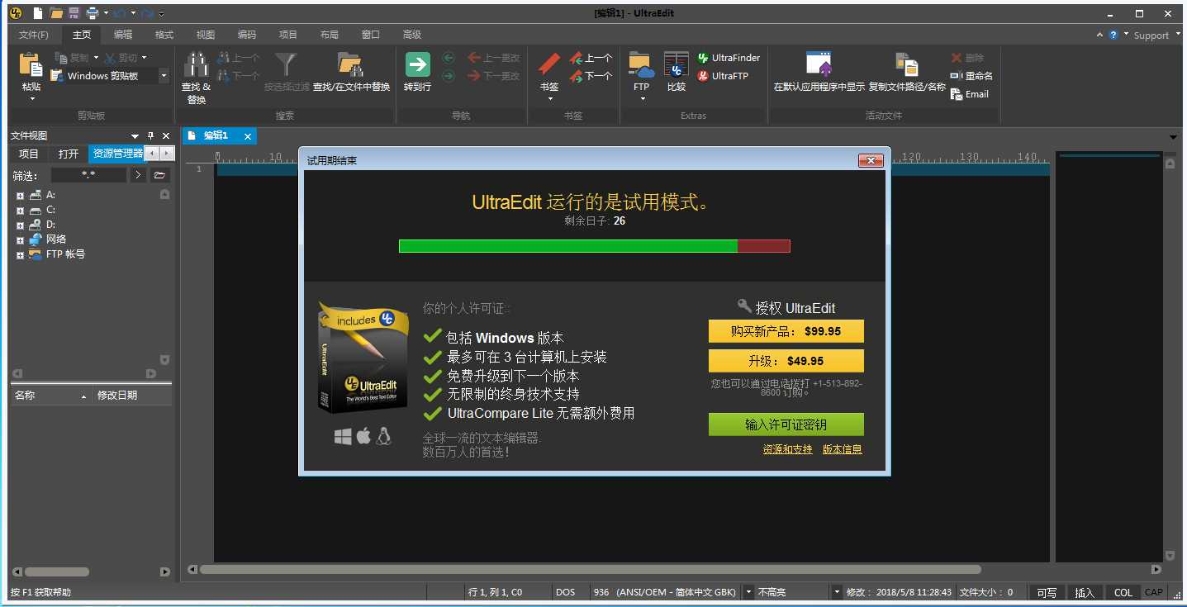Expand the A: drive tree node
The width and height of the screenshot is (1187, 607).
point(20,196)
